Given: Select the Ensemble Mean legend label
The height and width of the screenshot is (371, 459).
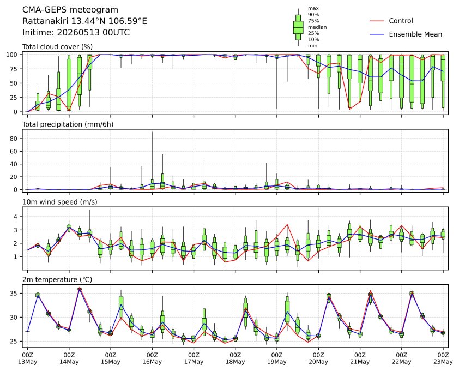Looking at the screenshot, I should [415, 34].
